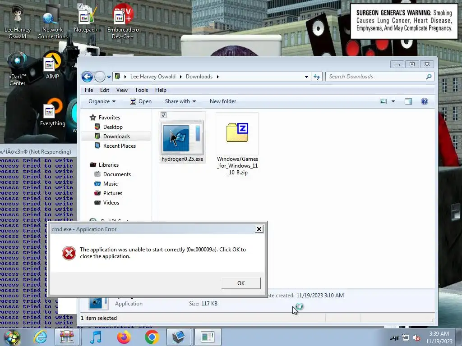The image size is (462, 346).
Task: Click the Explorer forward navigation button
Action: (100, 77)
